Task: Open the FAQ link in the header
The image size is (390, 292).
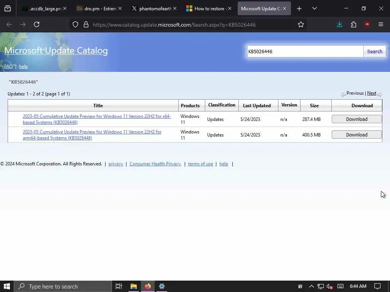Action: coord(8,67)
